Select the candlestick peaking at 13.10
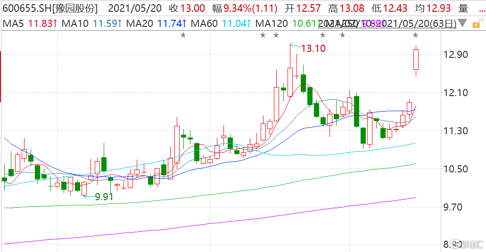The width and height of the screenshot is (486, 252). pos(290,82)
